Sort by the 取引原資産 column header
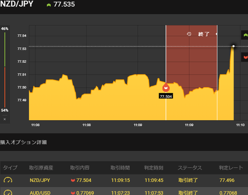 (41, 168)
